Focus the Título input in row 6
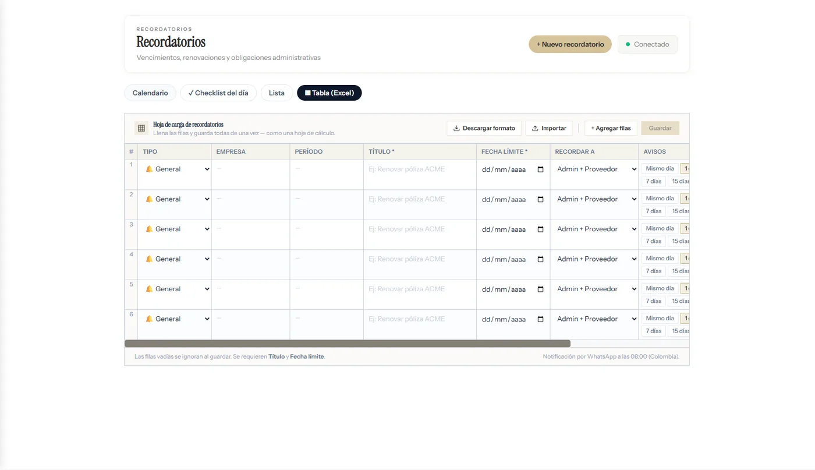The image size is (815, 470). click(x=420, y=319)
